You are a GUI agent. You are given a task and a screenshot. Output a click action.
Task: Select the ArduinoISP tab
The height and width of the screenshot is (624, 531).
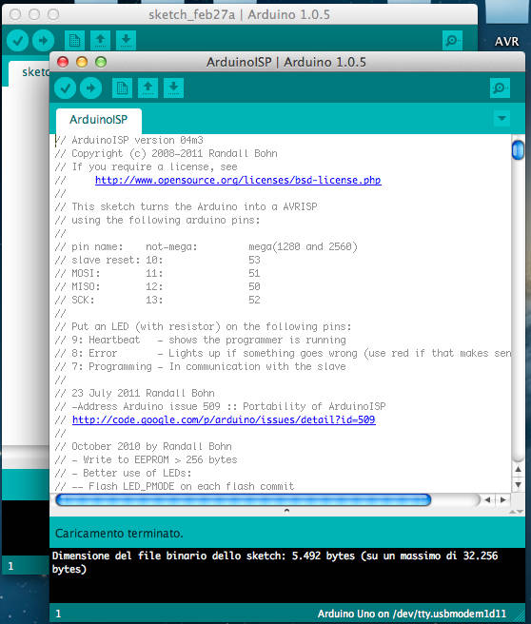[x=99, y=120]
